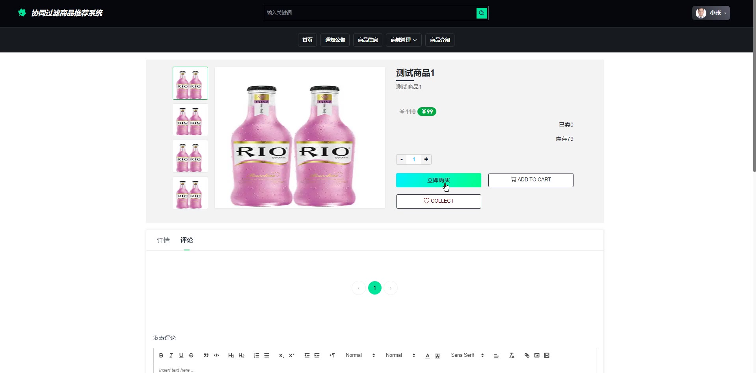Insert a code block in the editor

216,355
